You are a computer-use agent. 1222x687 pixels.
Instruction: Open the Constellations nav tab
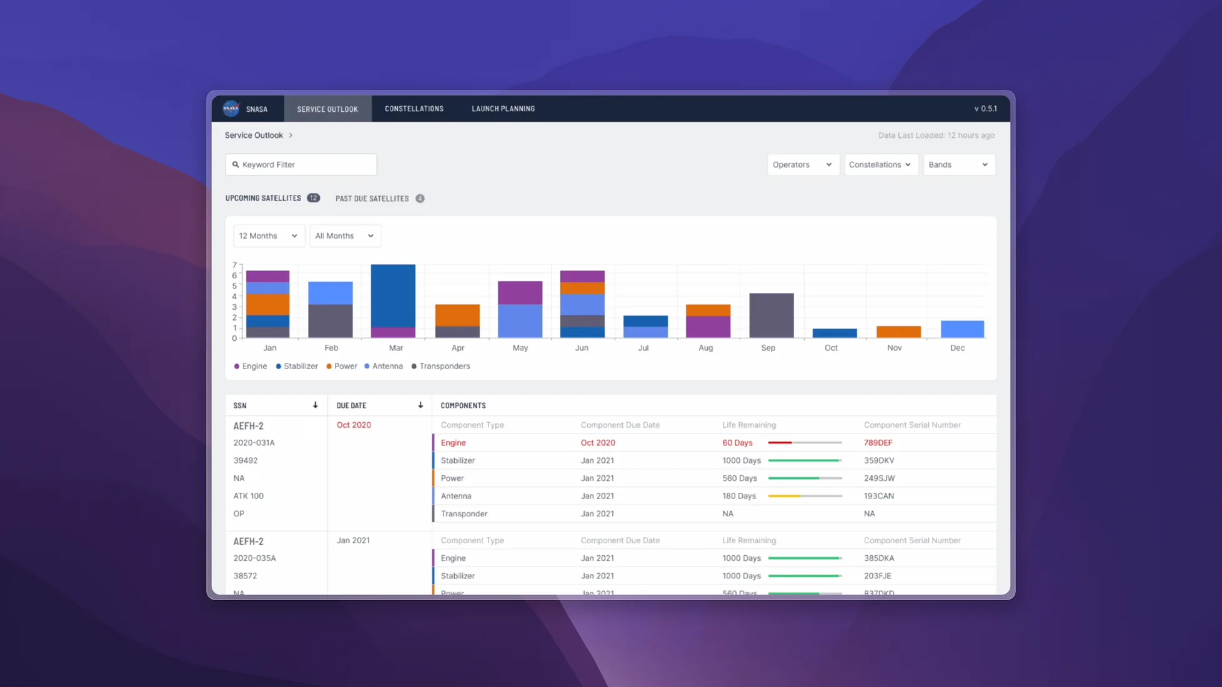[414, 109]
